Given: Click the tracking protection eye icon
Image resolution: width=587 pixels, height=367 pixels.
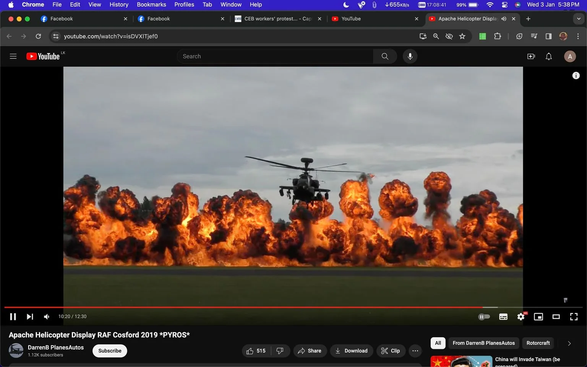Looking at the screenshot, I should (x=449, y=36).
